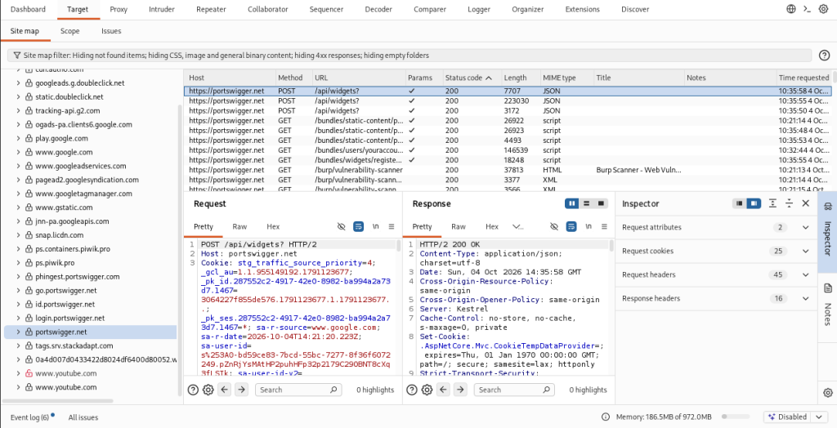The width and height of the screenshot is (837, 428).
Task: Click the Request search input field
Action: [298, 390]
